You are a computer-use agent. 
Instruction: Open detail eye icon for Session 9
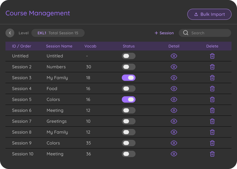click(174, 143)
